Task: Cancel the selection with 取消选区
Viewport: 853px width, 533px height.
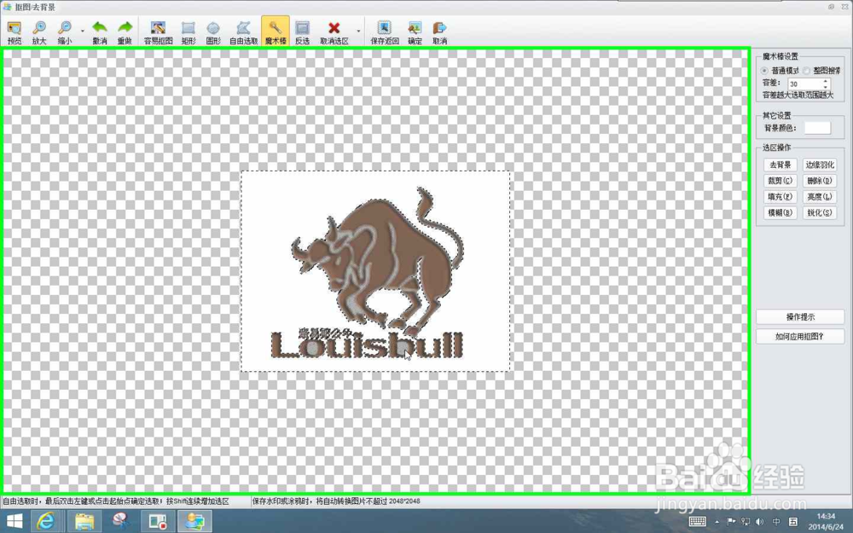Action: [334, 32]
